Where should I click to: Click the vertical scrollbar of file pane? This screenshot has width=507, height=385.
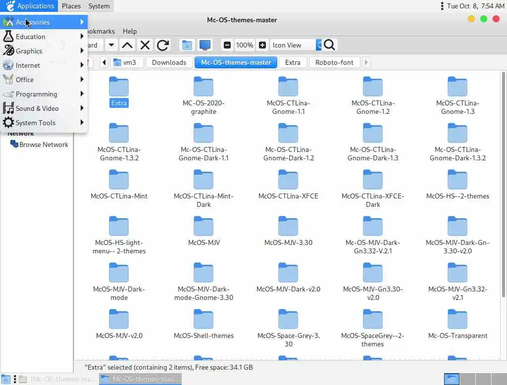pos(503,184)
